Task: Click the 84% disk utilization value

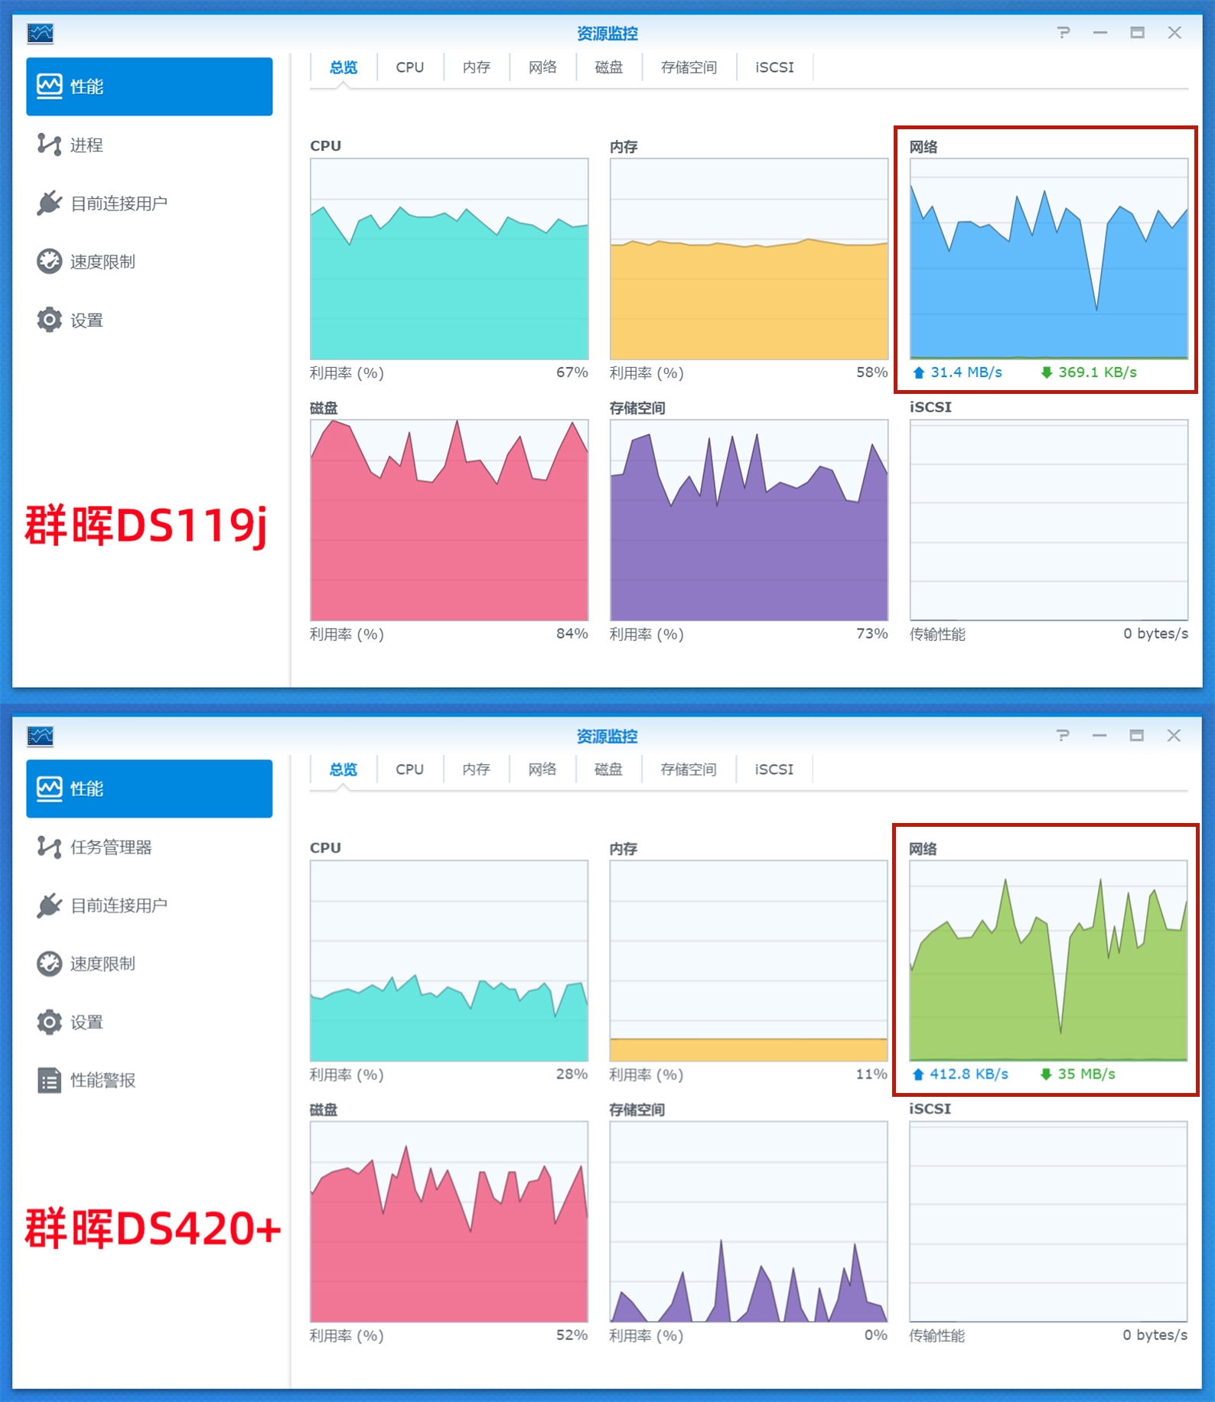Action: tap(572, 633)
